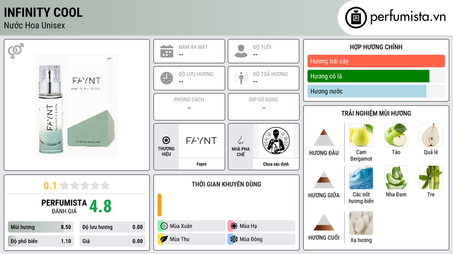This screenshot has height=254, width=453.
Task: Click the Hương trái cây accord bar
Action: [376, 61]
